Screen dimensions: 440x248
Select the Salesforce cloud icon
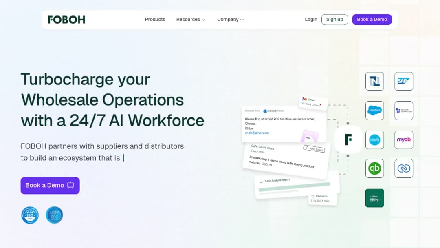(x=375, y=111)
